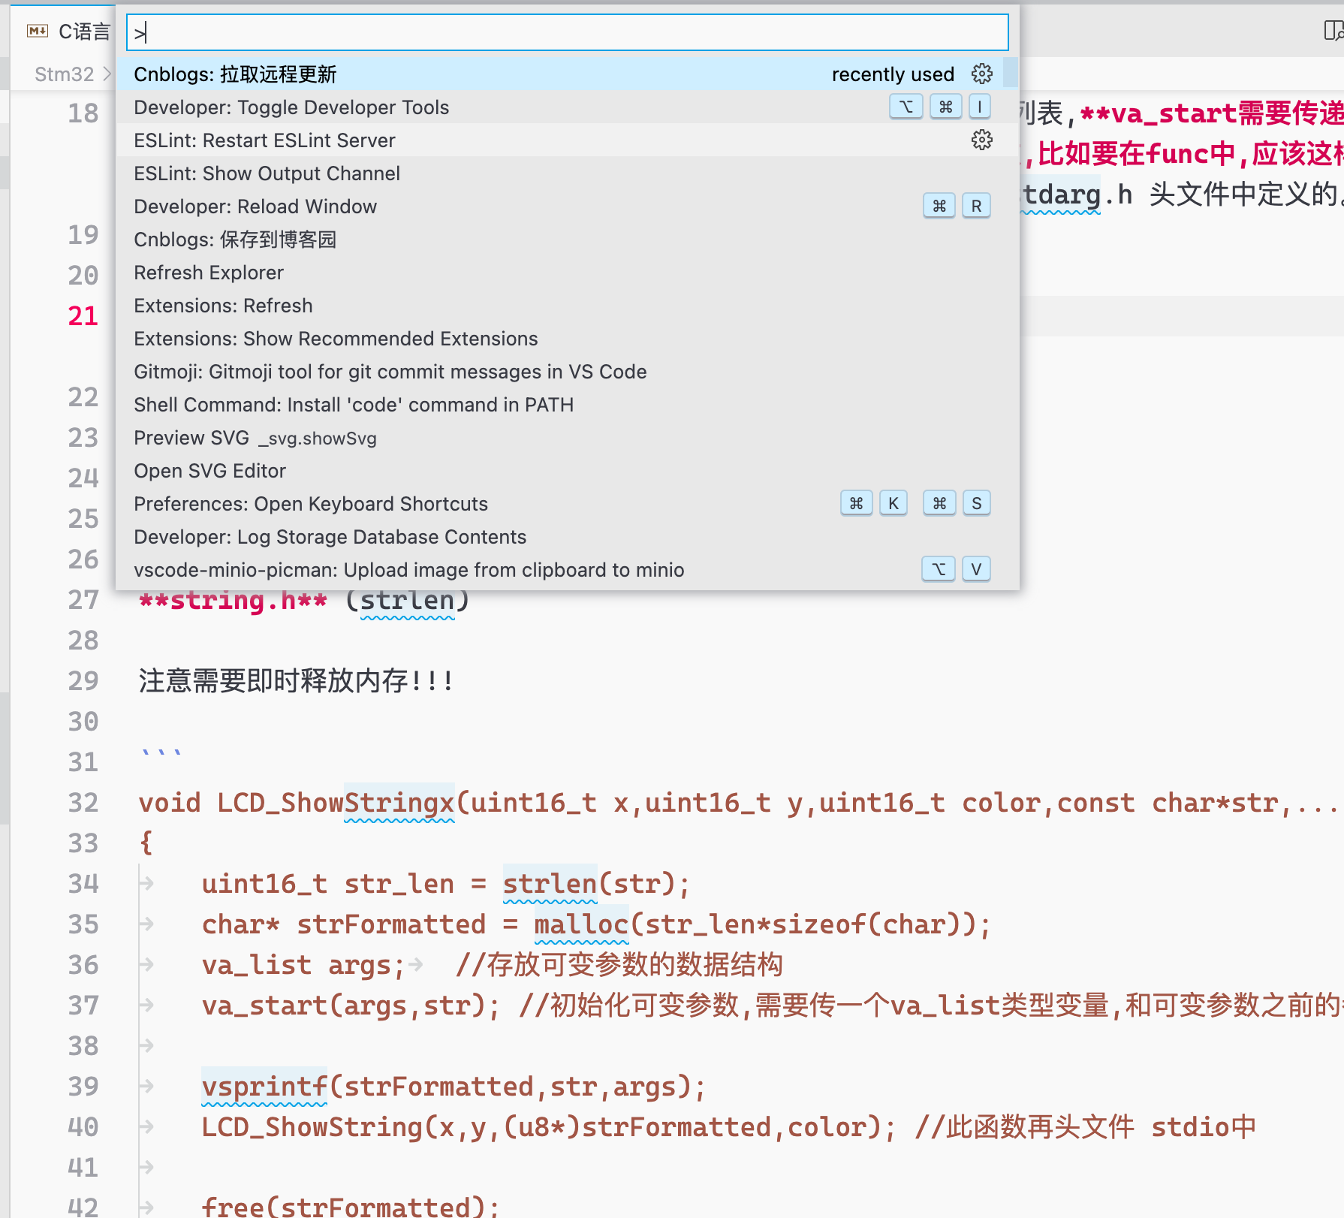Click LCD_ShowStringx in the function signature
This screenshot has height=1218, width=1344.
coord(336,803)
